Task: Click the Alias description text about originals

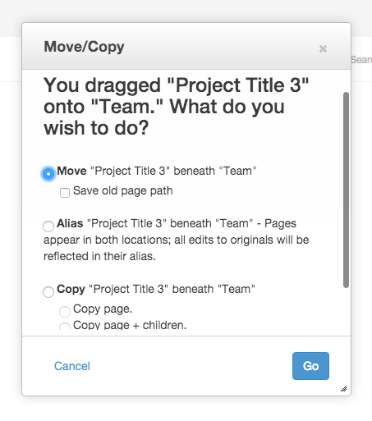Action: coord(177,240)
